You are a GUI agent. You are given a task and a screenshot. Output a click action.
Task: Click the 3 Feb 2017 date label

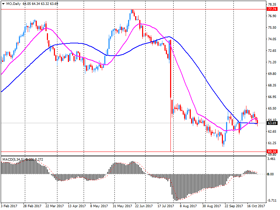tap(9, 206)
